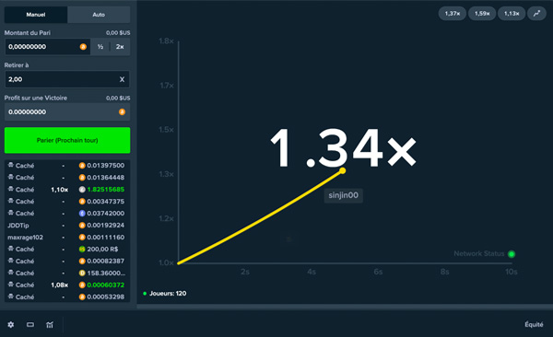Image resolution: width=553 pixels, height=337 pixels.
Task: Switch to the Auto tab
Action: coord(99,15)
